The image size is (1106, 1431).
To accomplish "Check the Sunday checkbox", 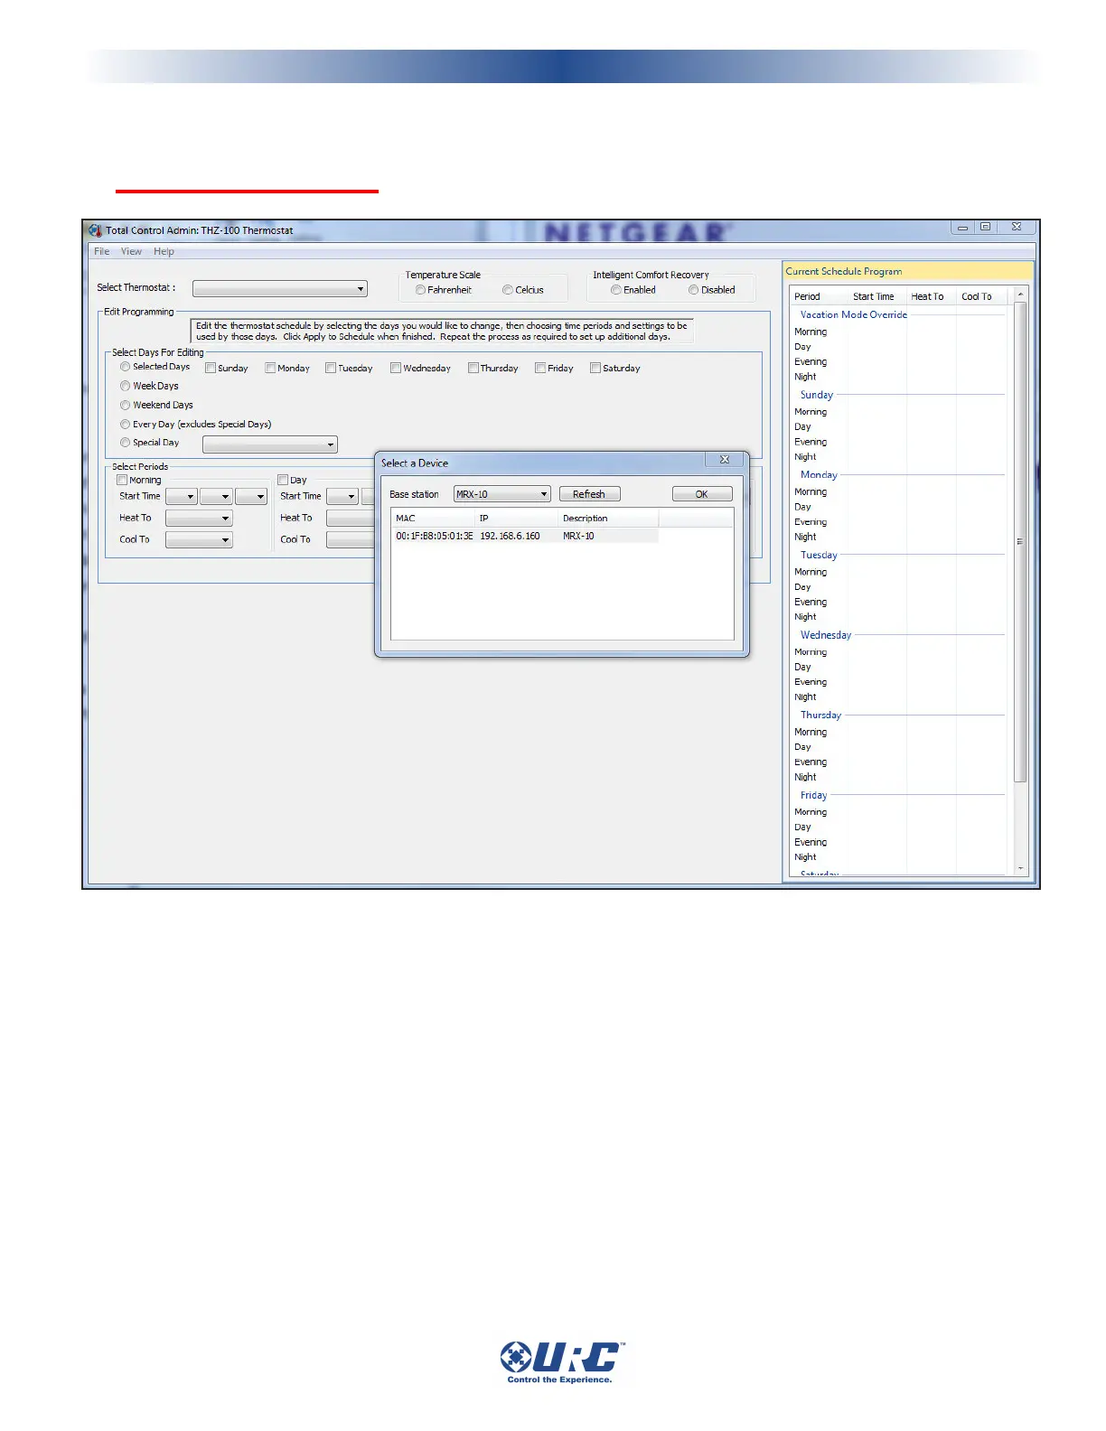I will [211, 368].
